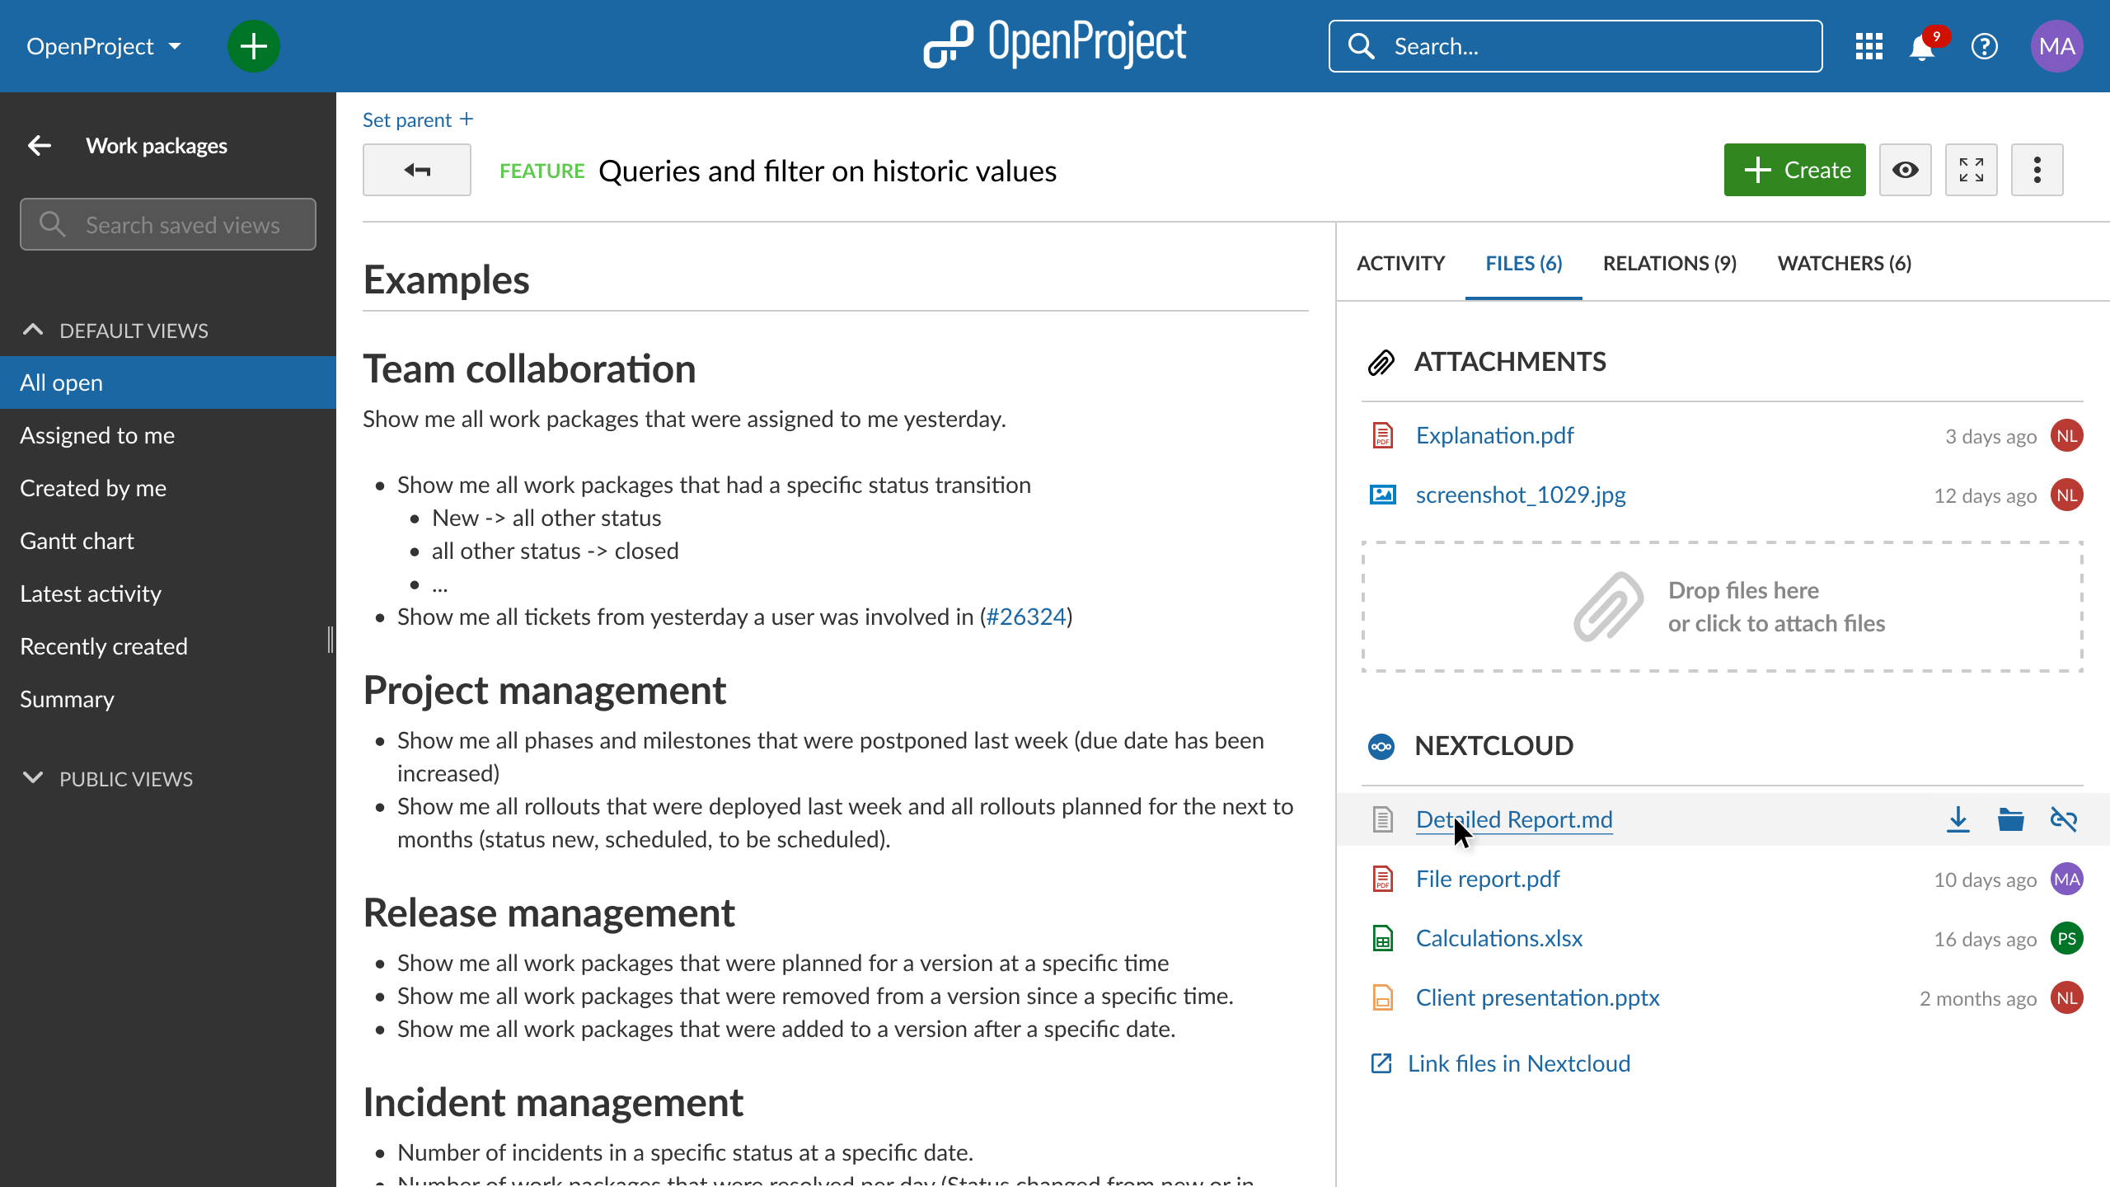
Task: Click the unlink icon for Detailed Report.md
Action: point(2064,819)
